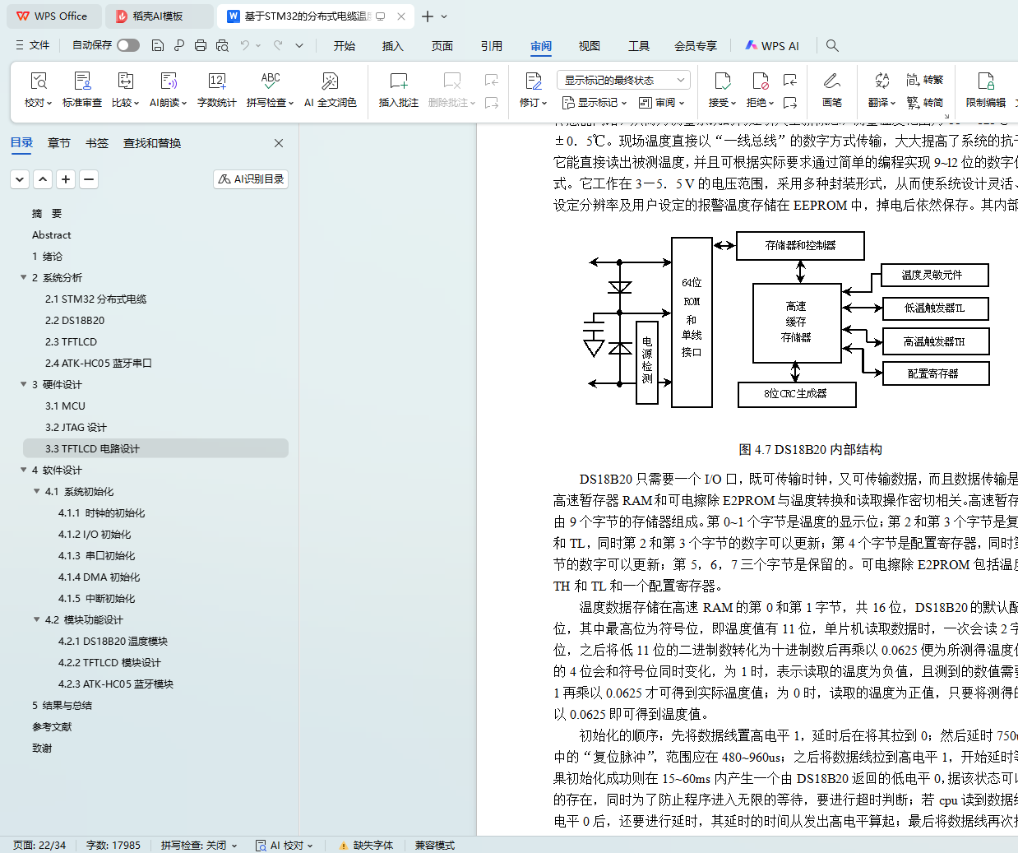Viewport: 1018px width, 853px height.
Task: Click the print icon in the quick toolbar
Action: [x=201, y=45]
